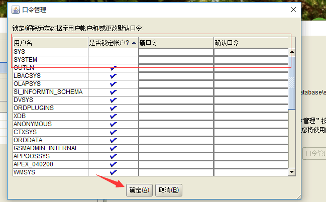
Task: Click the vertical scrollbar thumb
Action: pos(292,83)
